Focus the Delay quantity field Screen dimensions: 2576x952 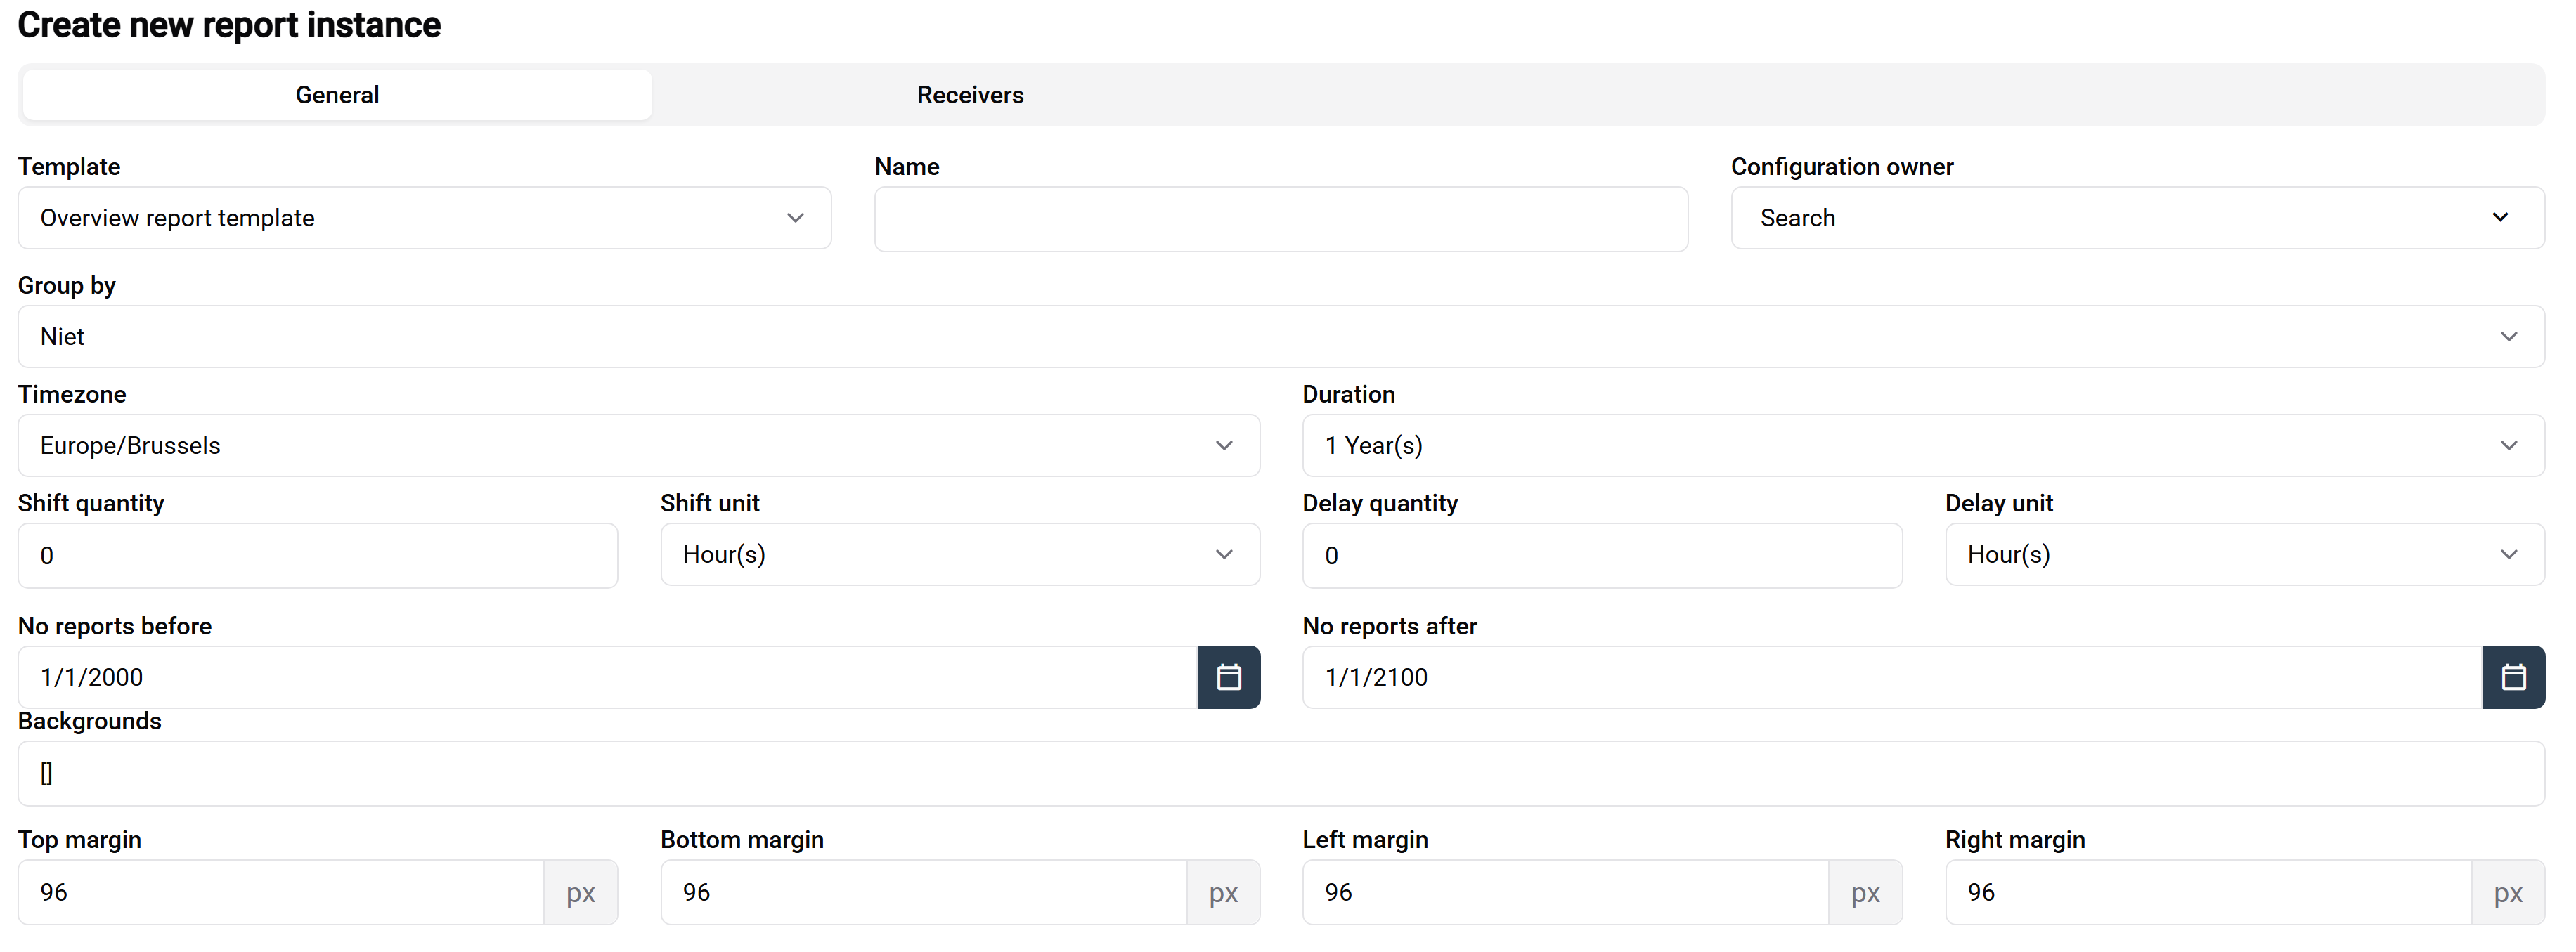(1601, 556)
